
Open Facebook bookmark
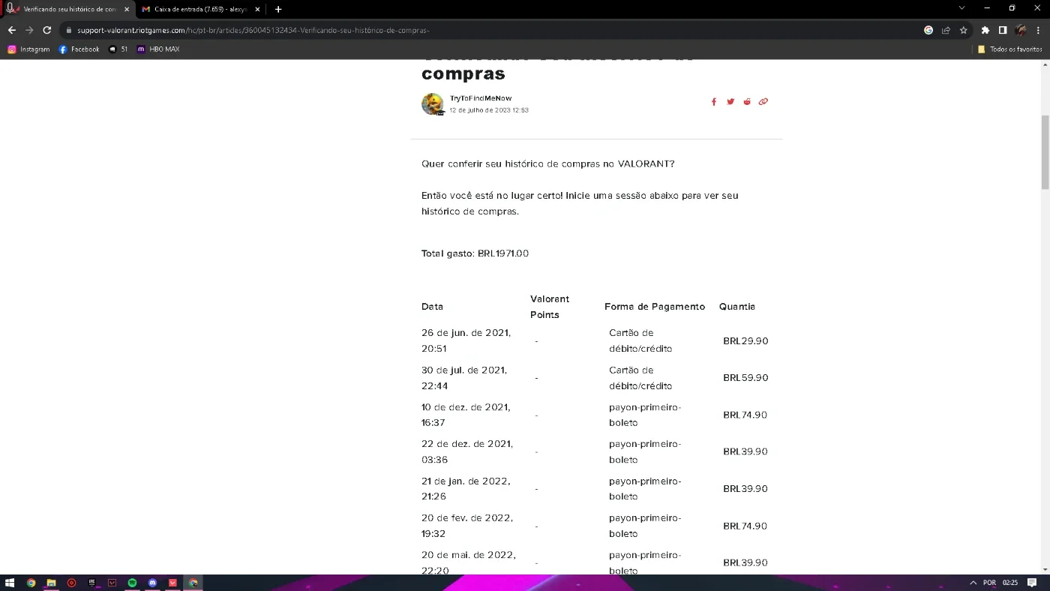(79, 49)
